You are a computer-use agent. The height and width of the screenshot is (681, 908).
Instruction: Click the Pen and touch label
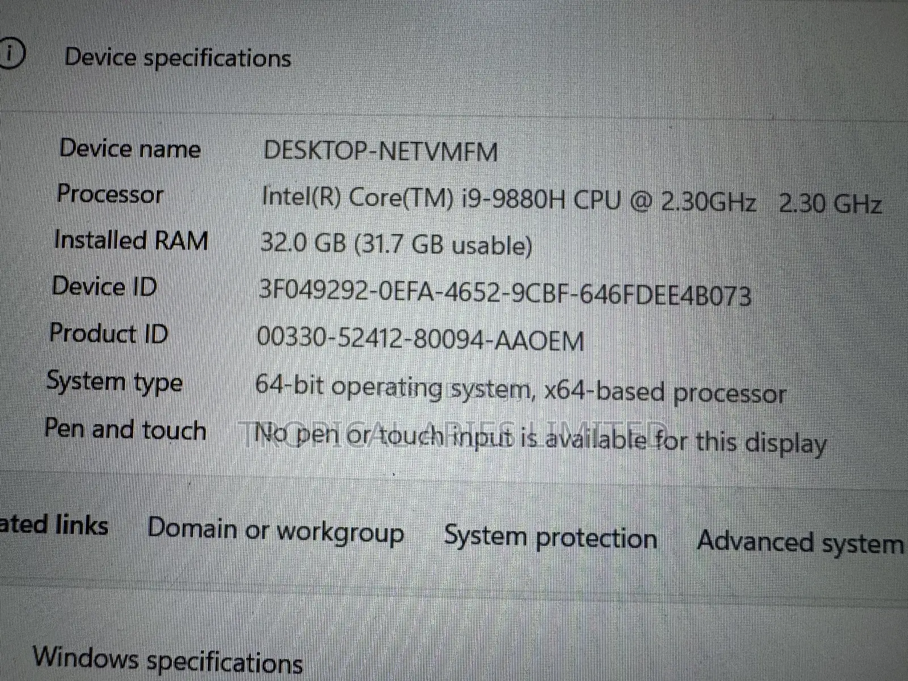point(125,429)
